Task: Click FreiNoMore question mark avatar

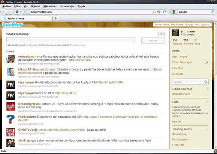Action: click(x=10, y=119)
